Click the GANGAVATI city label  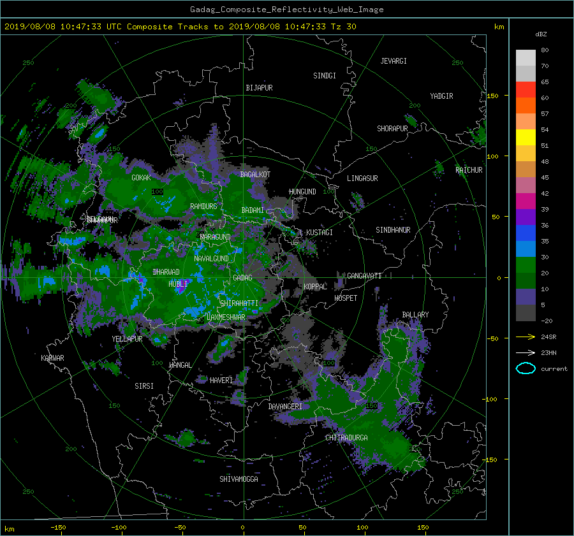(x=364, y=275)
